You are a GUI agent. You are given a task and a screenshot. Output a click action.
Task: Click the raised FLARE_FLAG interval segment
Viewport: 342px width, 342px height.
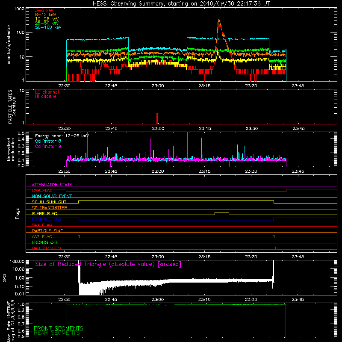[x=222, y=212]
